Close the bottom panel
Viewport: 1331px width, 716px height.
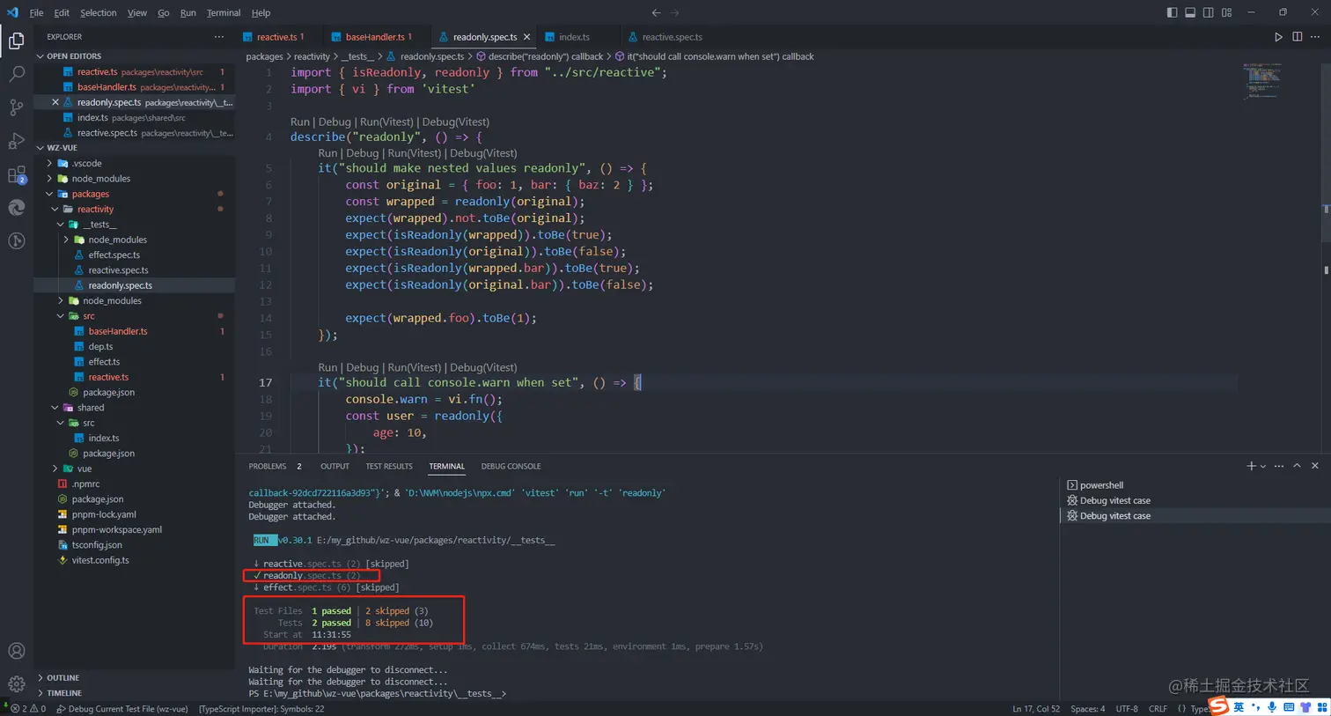click(1315, 466)
